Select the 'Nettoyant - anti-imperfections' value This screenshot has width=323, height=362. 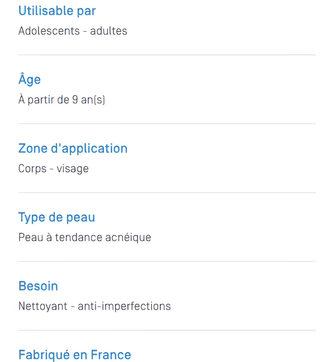pyautogui.click(x=95, y=306)
